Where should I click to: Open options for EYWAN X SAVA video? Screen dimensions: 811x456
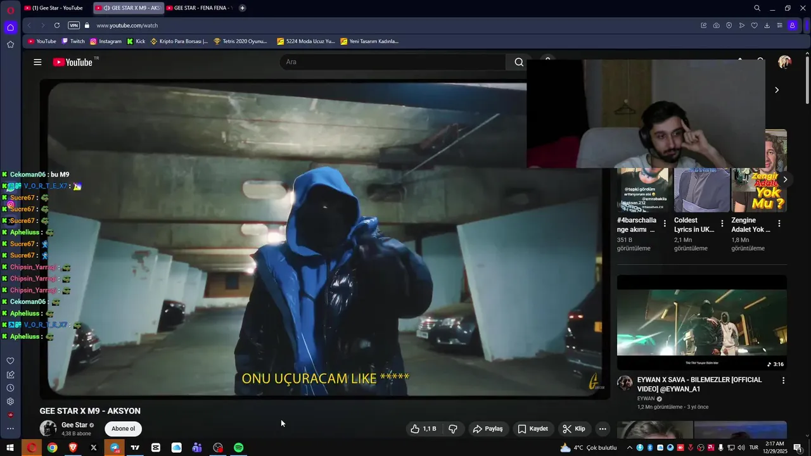click(x=783, y=381)
